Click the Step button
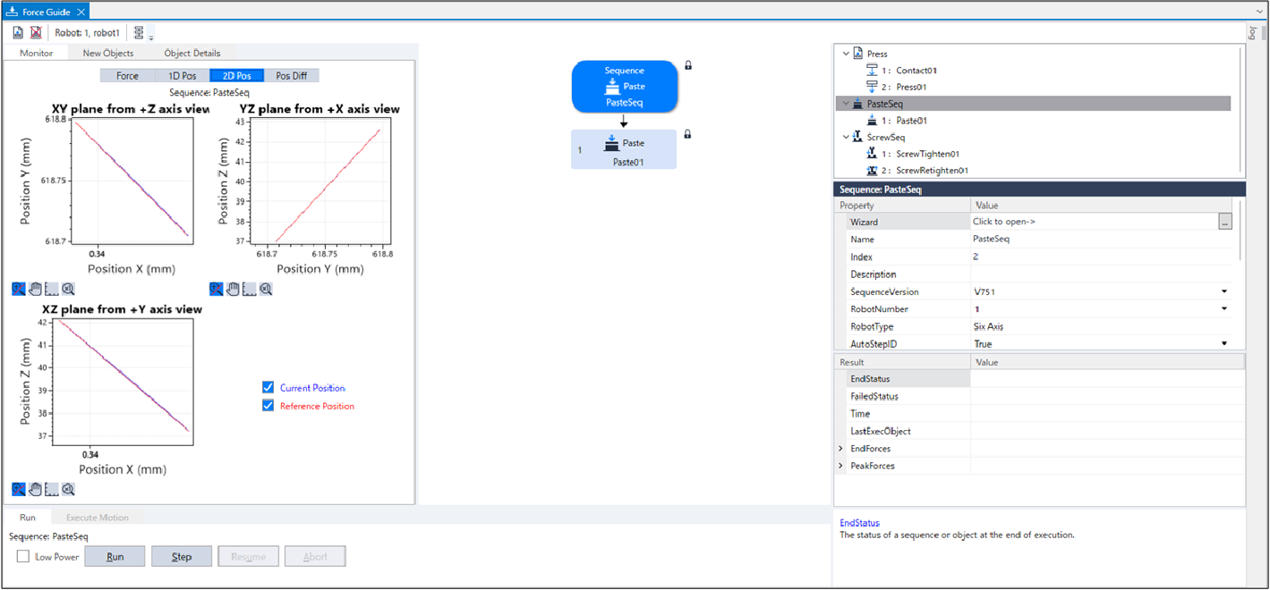1270x590 pixels. tap(182, 557)
